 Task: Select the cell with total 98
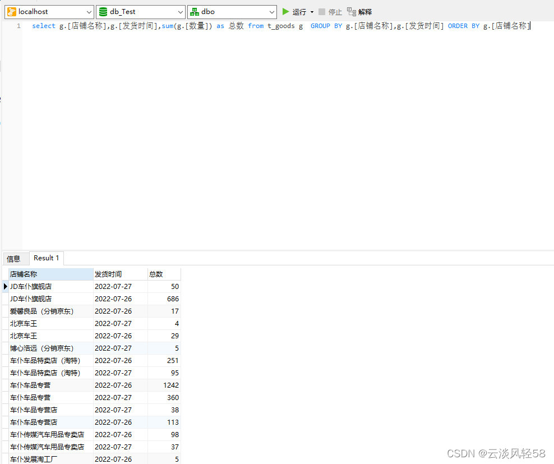164,435
